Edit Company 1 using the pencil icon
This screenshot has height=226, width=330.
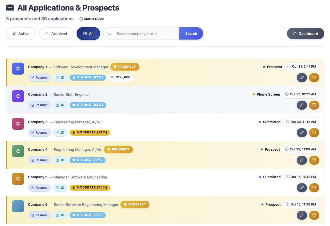pyautogui.click(x=302, y=78)
